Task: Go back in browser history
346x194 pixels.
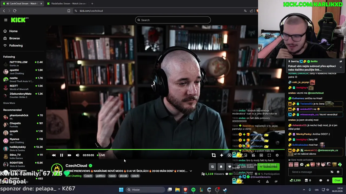Action: click(x=4, y=11)
